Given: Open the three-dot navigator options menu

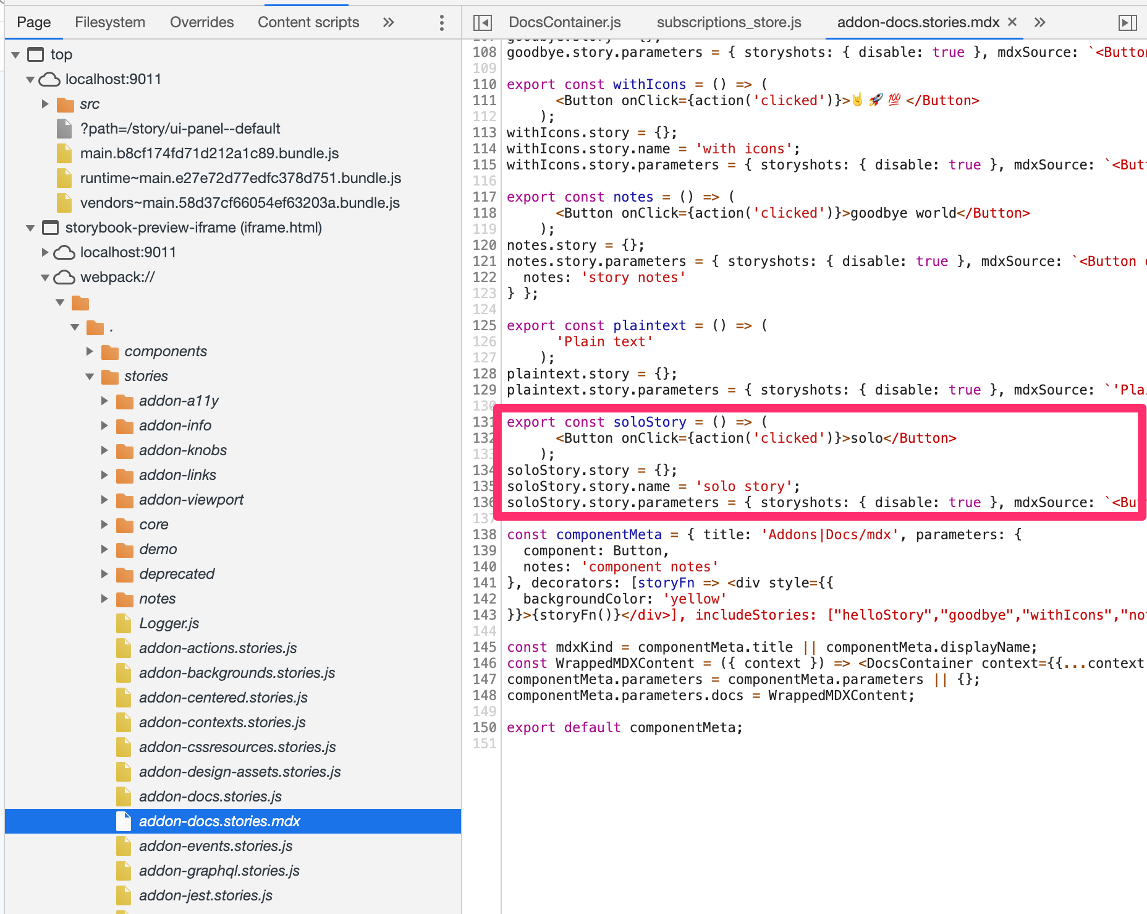Looking at the screenshot, I should (441, 23).
